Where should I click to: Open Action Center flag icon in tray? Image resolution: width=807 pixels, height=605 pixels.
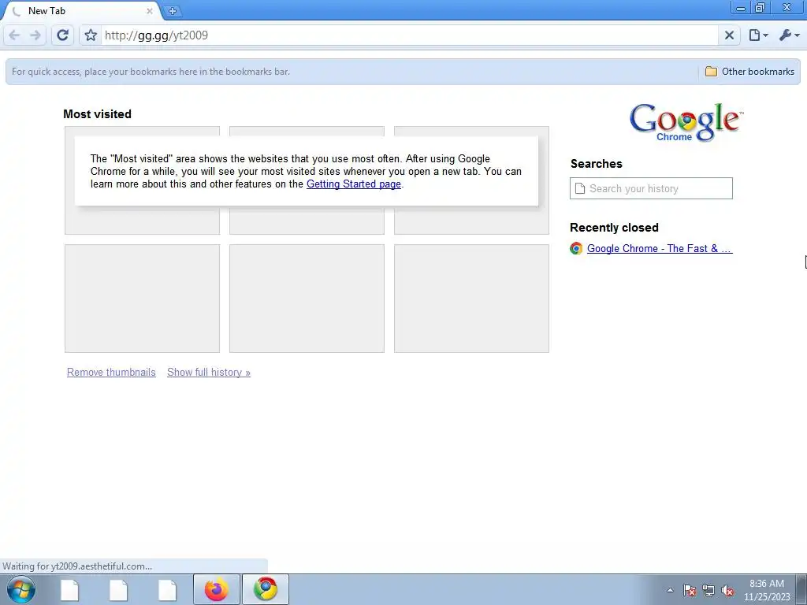(690, 590)
